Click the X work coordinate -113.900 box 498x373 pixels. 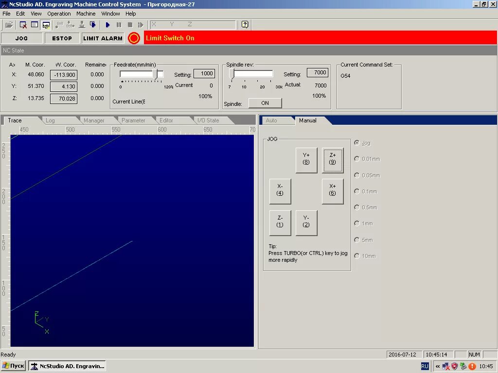(64, 75)
